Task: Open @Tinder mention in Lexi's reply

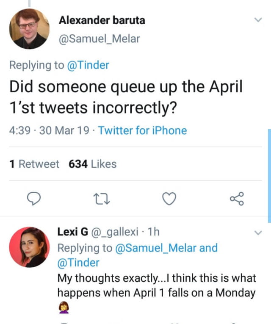Action: (x=78, y=263)
